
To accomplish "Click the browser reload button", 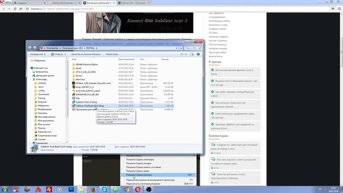I will [15, 9].
